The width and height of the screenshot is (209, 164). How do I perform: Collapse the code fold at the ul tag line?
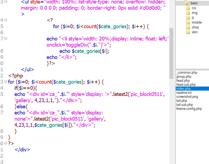(x=6, y=2)
